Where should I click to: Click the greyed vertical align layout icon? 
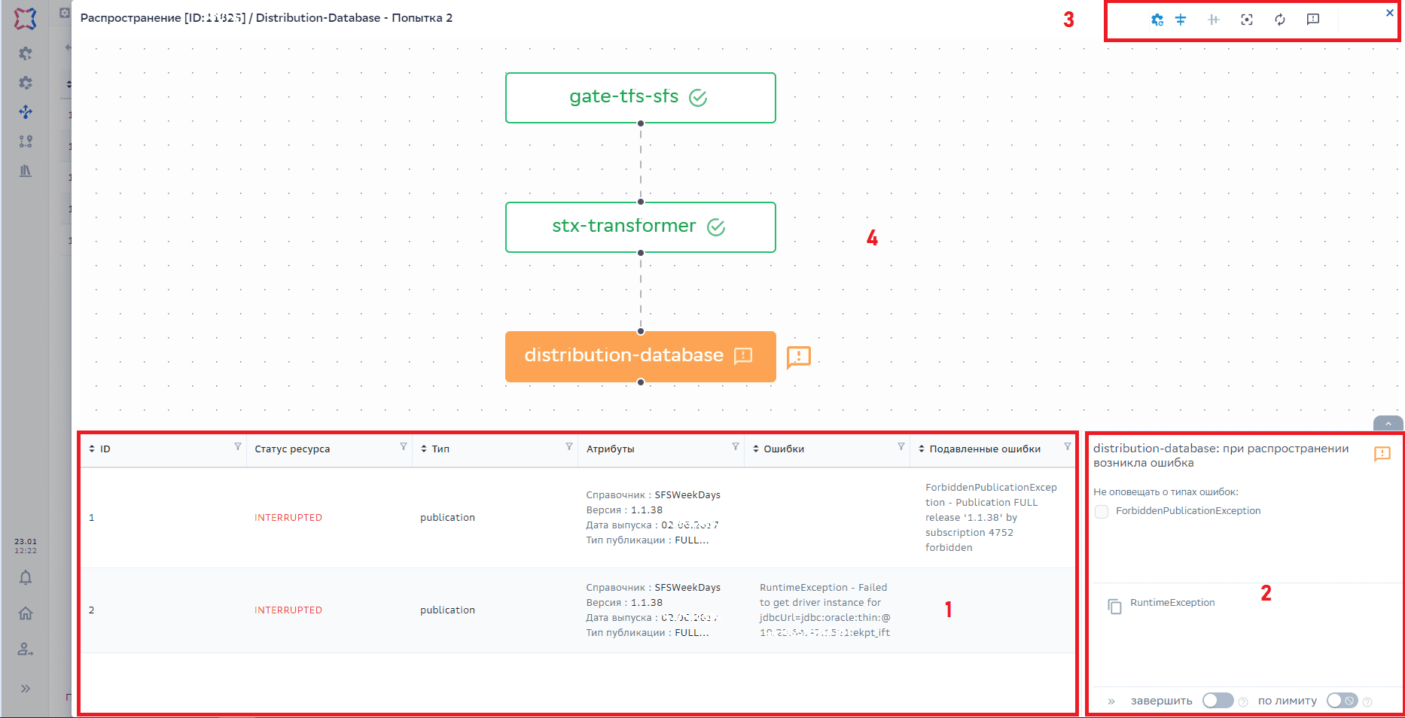pyautogui.click(x=1213, y=20)
